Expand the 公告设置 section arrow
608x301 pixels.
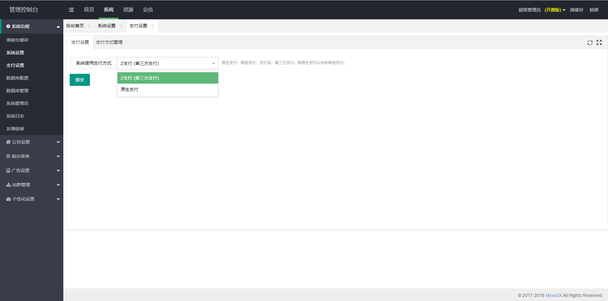58,142
